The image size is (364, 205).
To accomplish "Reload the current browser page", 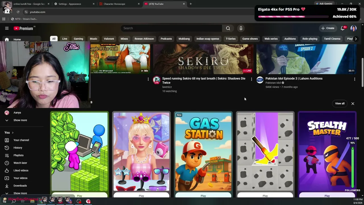I will [x=18, y=12].
